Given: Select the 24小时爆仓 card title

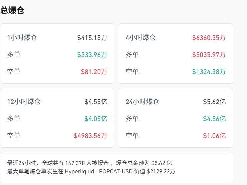Looking at the screenshot, I should coord(142,102).
